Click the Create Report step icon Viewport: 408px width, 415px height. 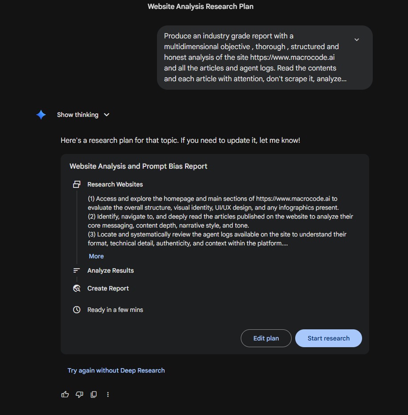[x=77, y=288]
